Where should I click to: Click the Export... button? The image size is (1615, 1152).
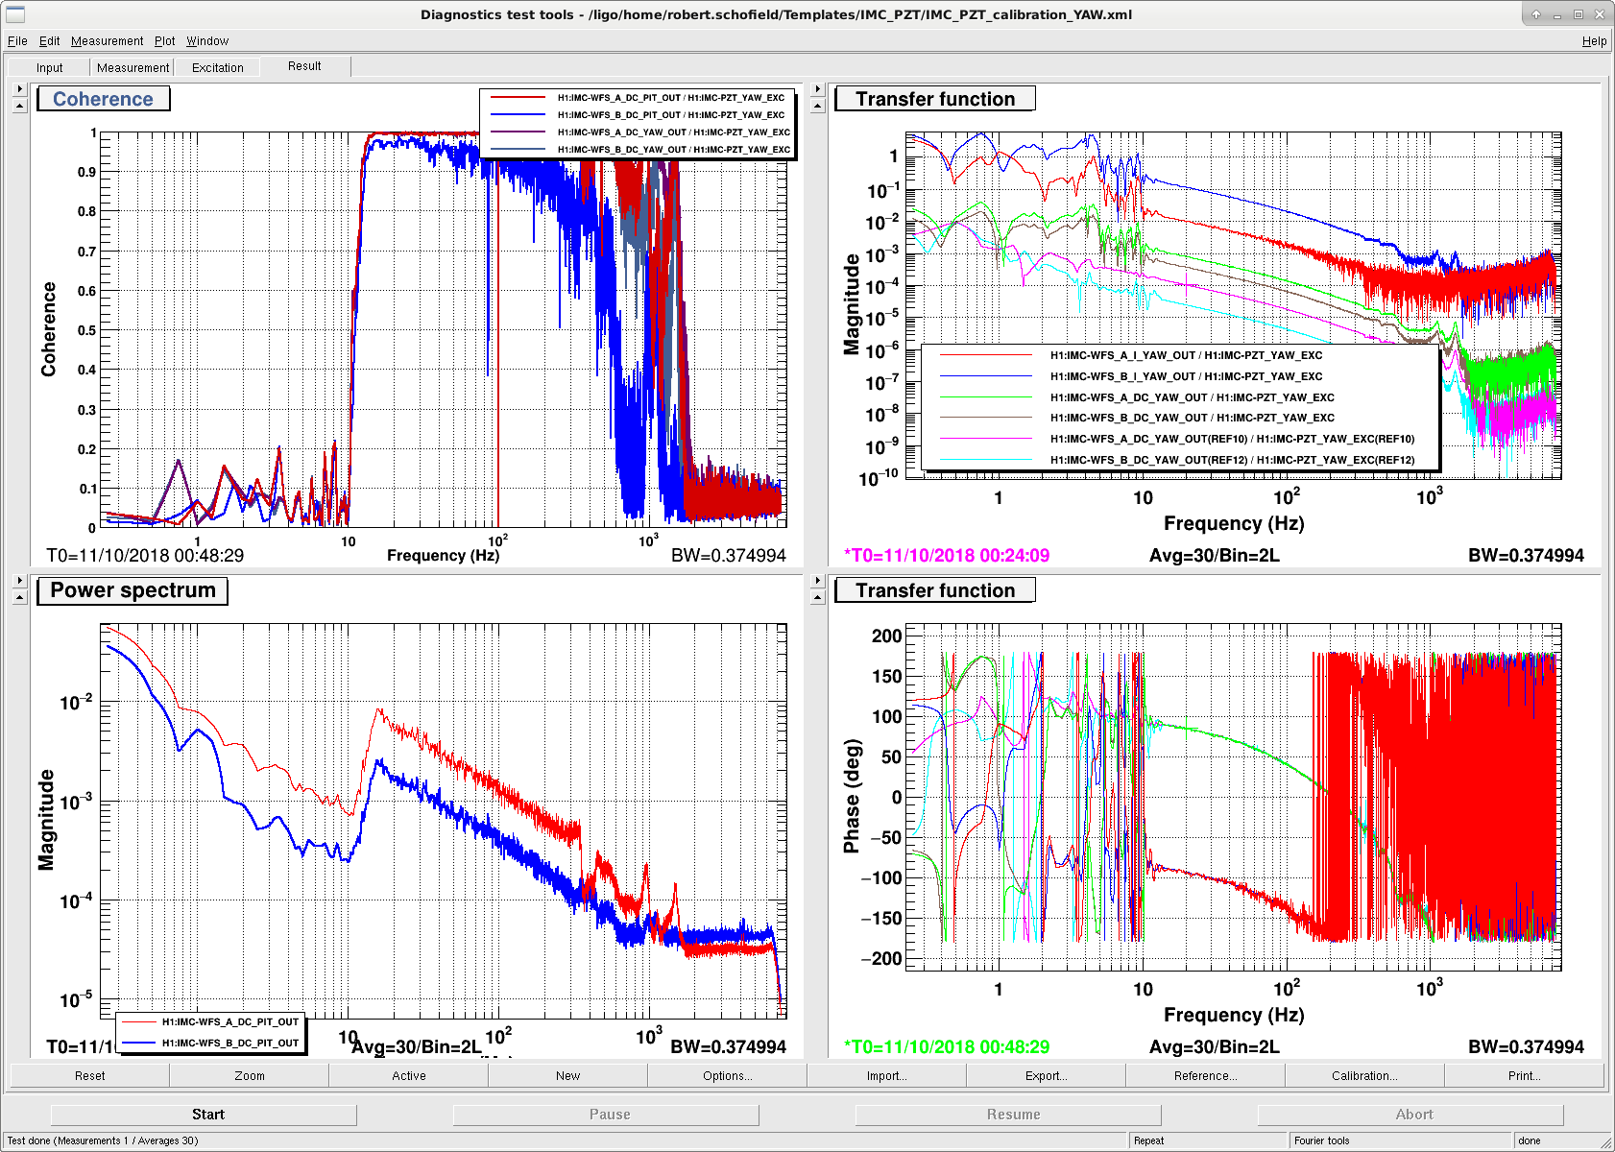coord(1046,1076)
